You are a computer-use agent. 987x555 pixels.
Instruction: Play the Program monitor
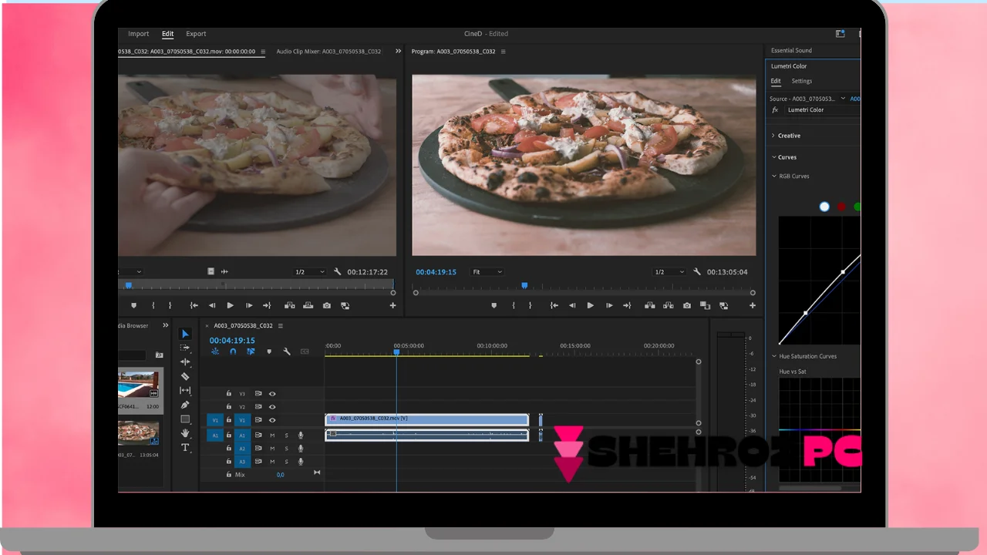[591, 306]
